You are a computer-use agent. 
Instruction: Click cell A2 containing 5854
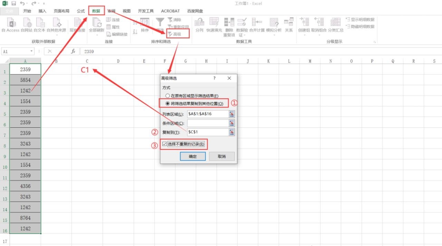point(25,80)
